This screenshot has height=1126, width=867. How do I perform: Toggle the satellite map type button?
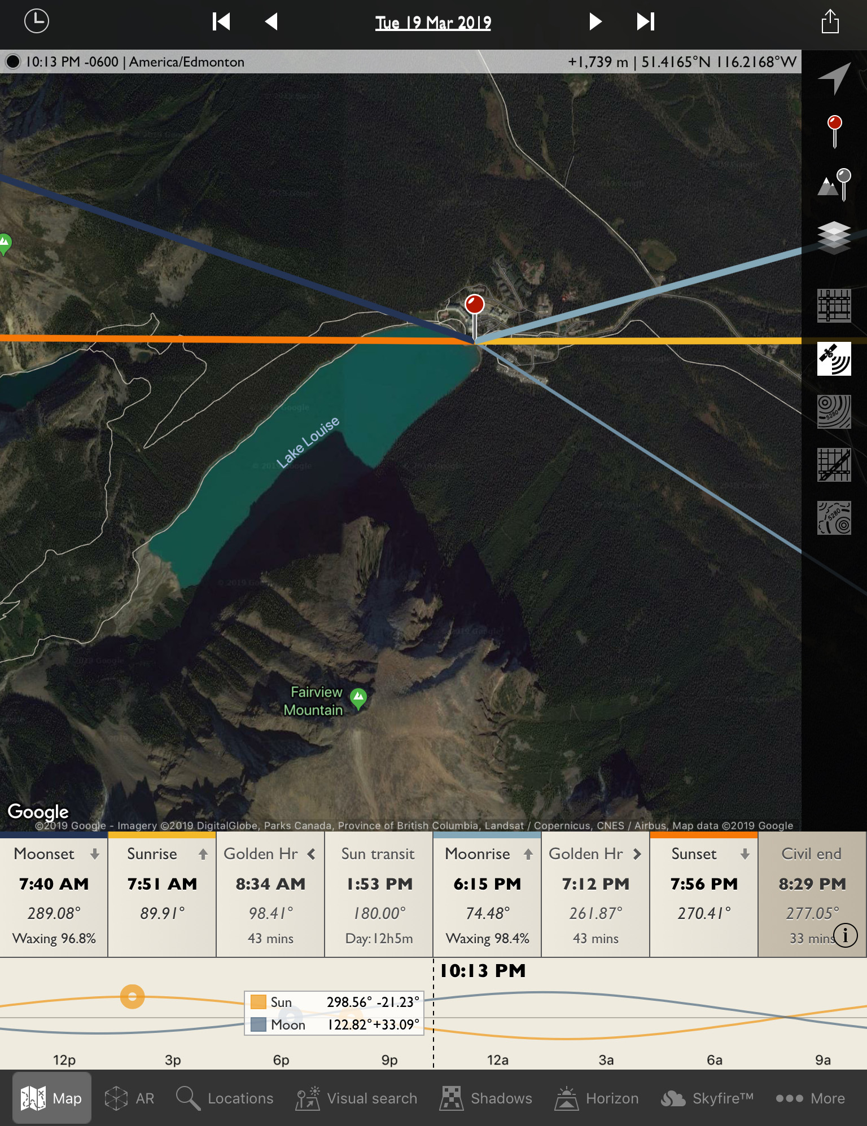[x=834, y=359]
